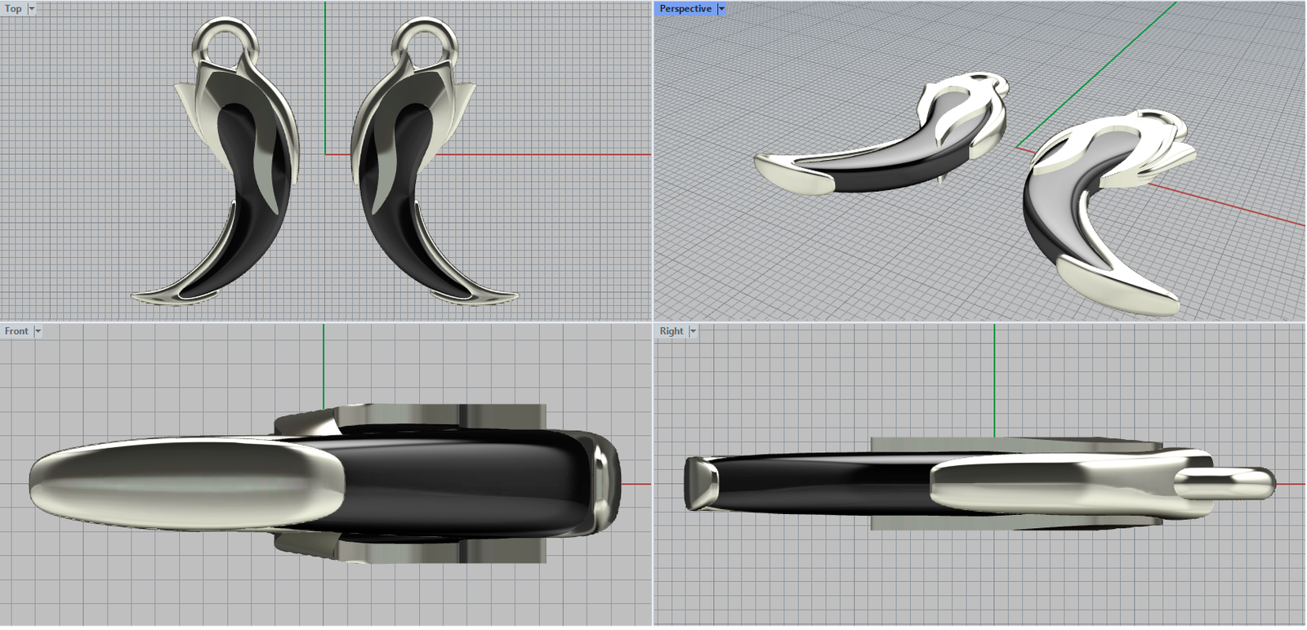This screenshot has height=630, width=1307.
Task: Expand the Right viewport menu arrow
Action: pos(693,331)
